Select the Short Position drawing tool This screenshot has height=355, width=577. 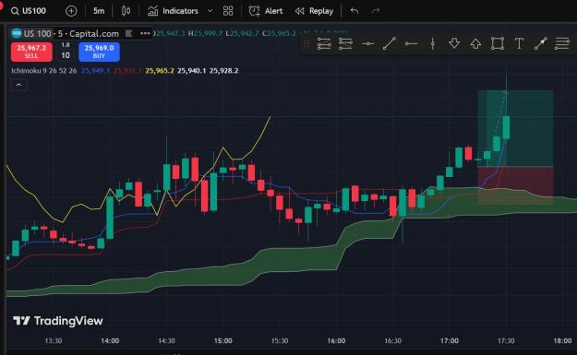click(x=345, y=43)
